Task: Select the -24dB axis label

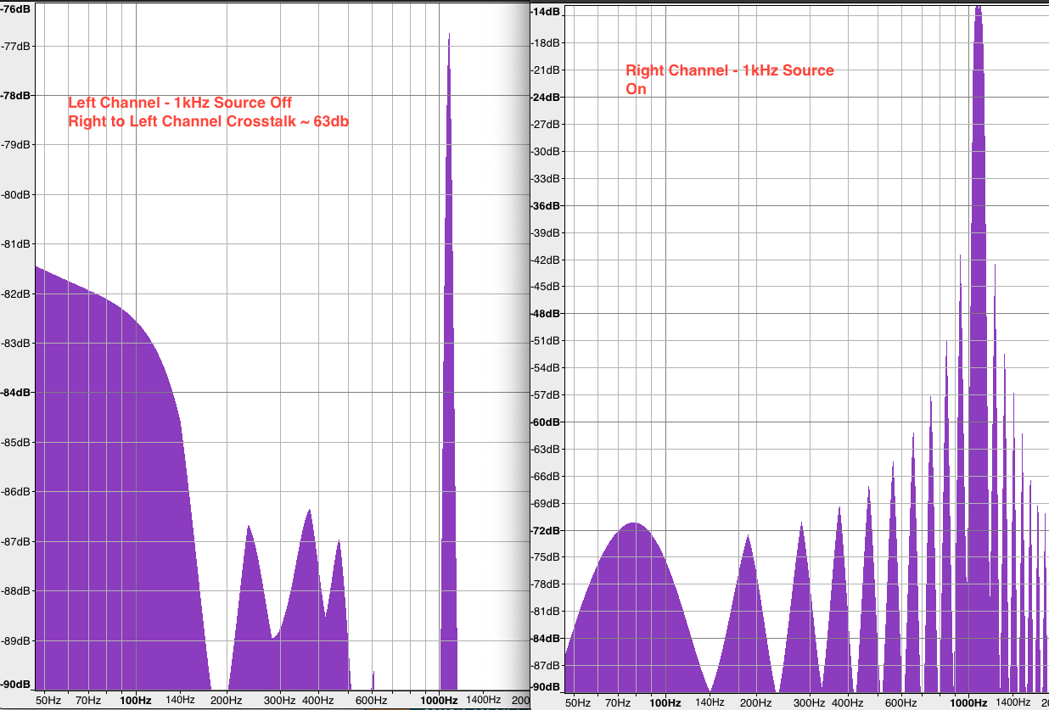Action: point(545,97)
